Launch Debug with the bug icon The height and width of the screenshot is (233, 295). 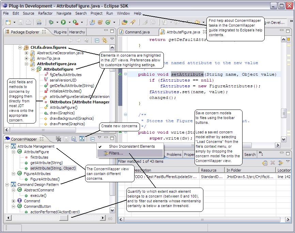(x=51, y=22)
